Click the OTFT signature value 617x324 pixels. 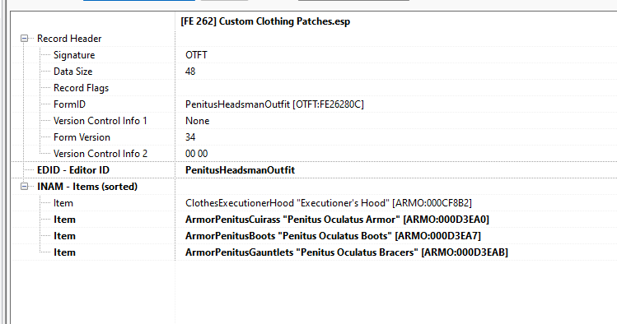[x=196, y=55]
